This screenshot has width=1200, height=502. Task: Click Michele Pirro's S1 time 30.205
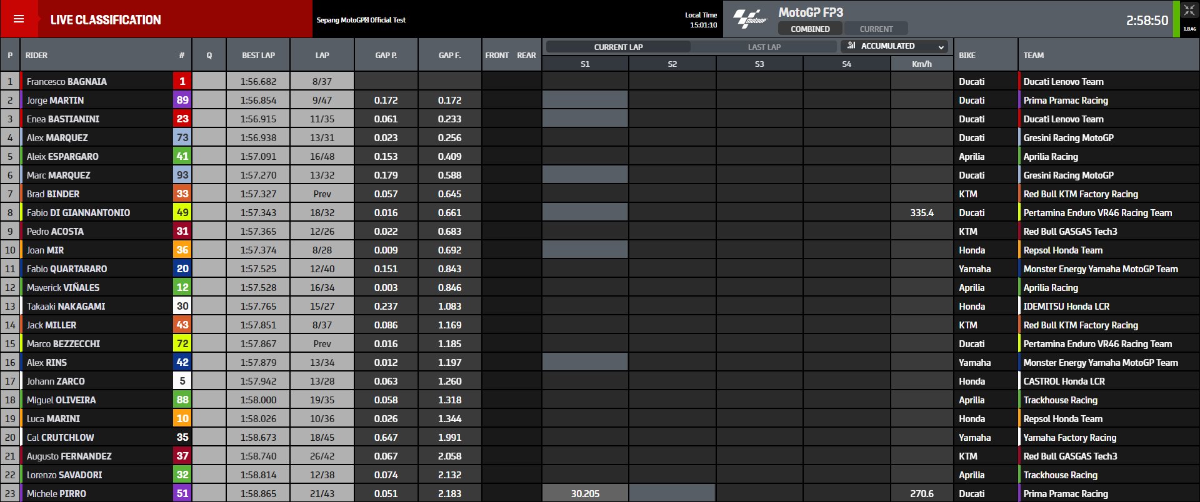click(585, 493)
